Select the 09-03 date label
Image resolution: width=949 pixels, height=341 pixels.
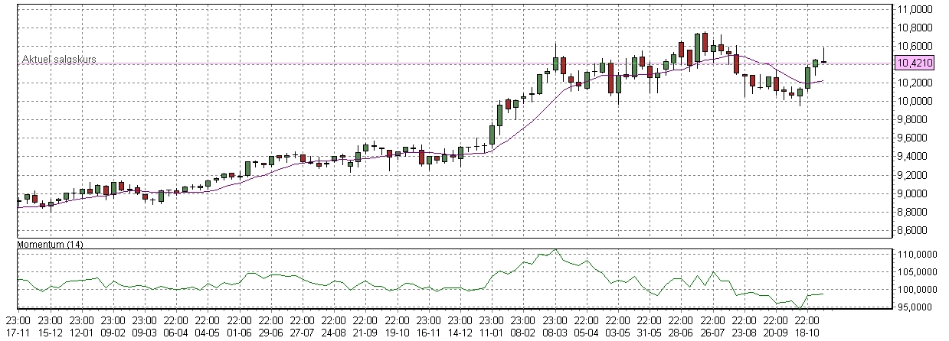click(144, 333)
